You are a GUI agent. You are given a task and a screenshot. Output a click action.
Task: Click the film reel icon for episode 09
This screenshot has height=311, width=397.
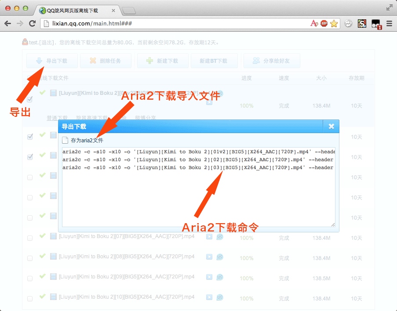(220, 277)
